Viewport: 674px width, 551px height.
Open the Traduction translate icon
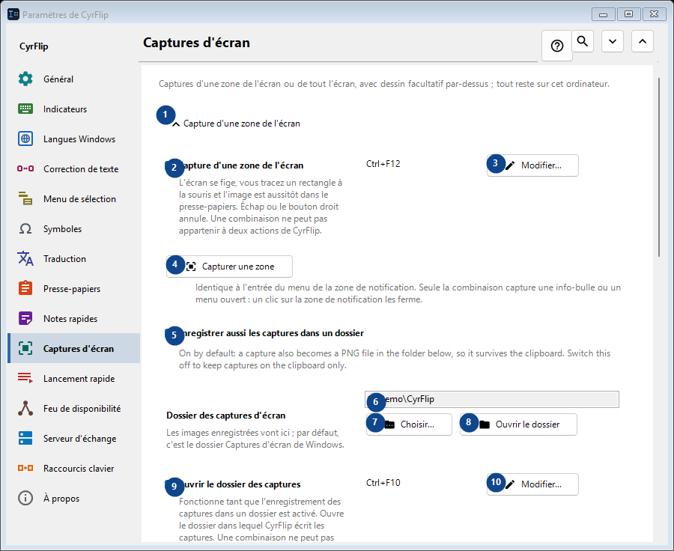(25, 258)
